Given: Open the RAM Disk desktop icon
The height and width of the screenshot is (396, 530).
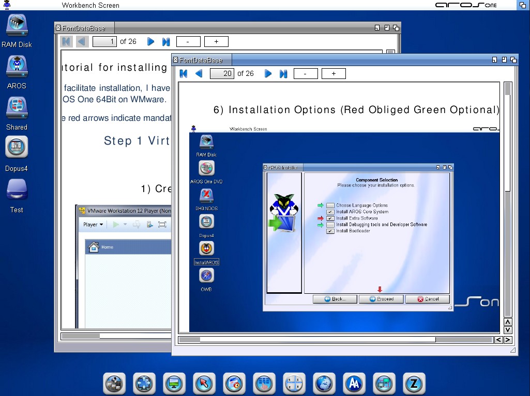Looking at the screenshot, I should 17,26.
